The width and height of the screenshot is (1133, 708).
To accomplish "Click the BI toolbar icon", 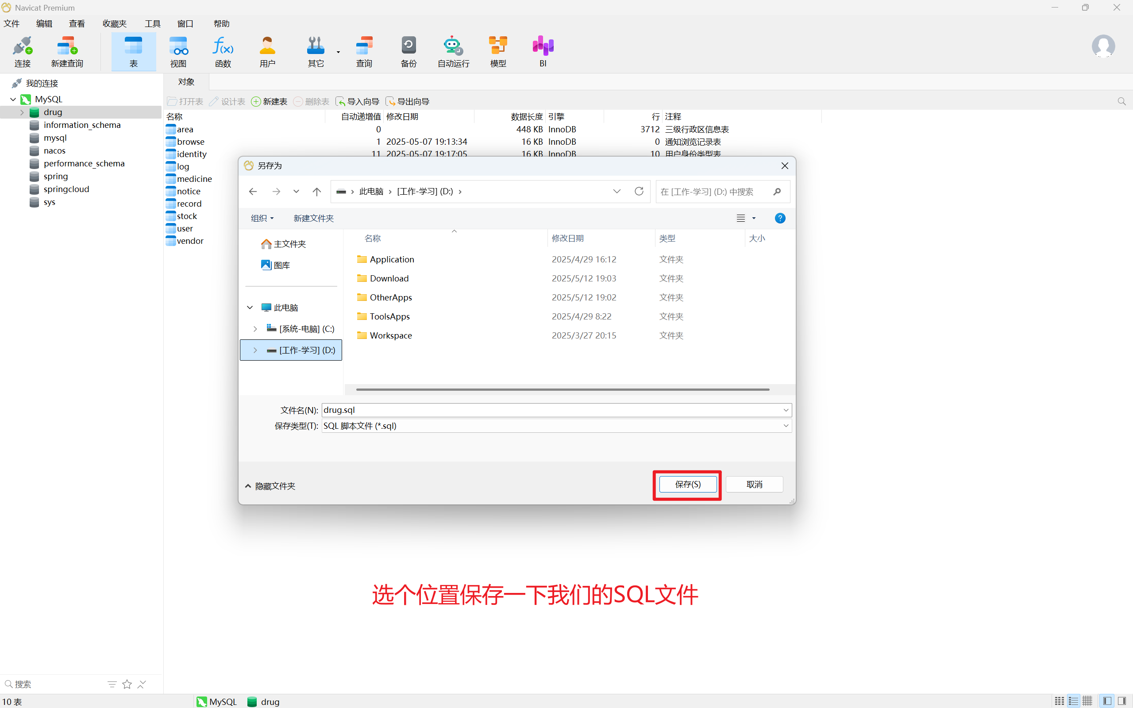I will tap(542, 50).
